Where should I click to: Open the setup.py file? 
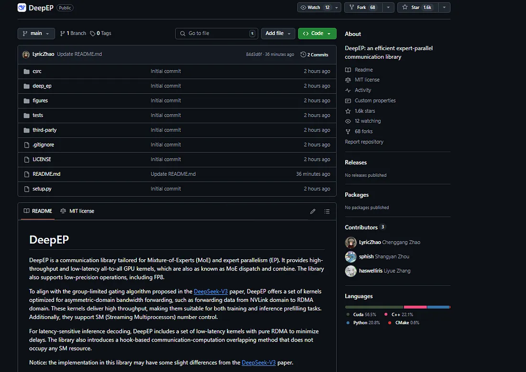click(42, 189)
